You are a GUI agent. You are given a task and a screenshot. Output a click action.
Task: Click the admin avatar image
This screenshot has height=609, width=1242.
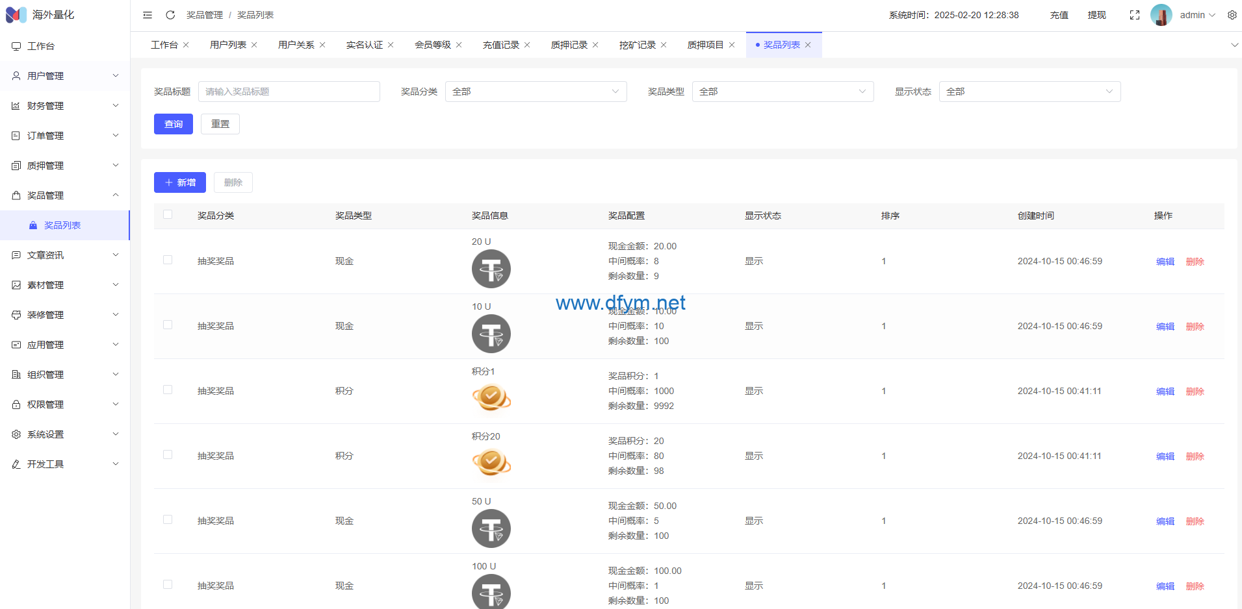(1161, 15)
